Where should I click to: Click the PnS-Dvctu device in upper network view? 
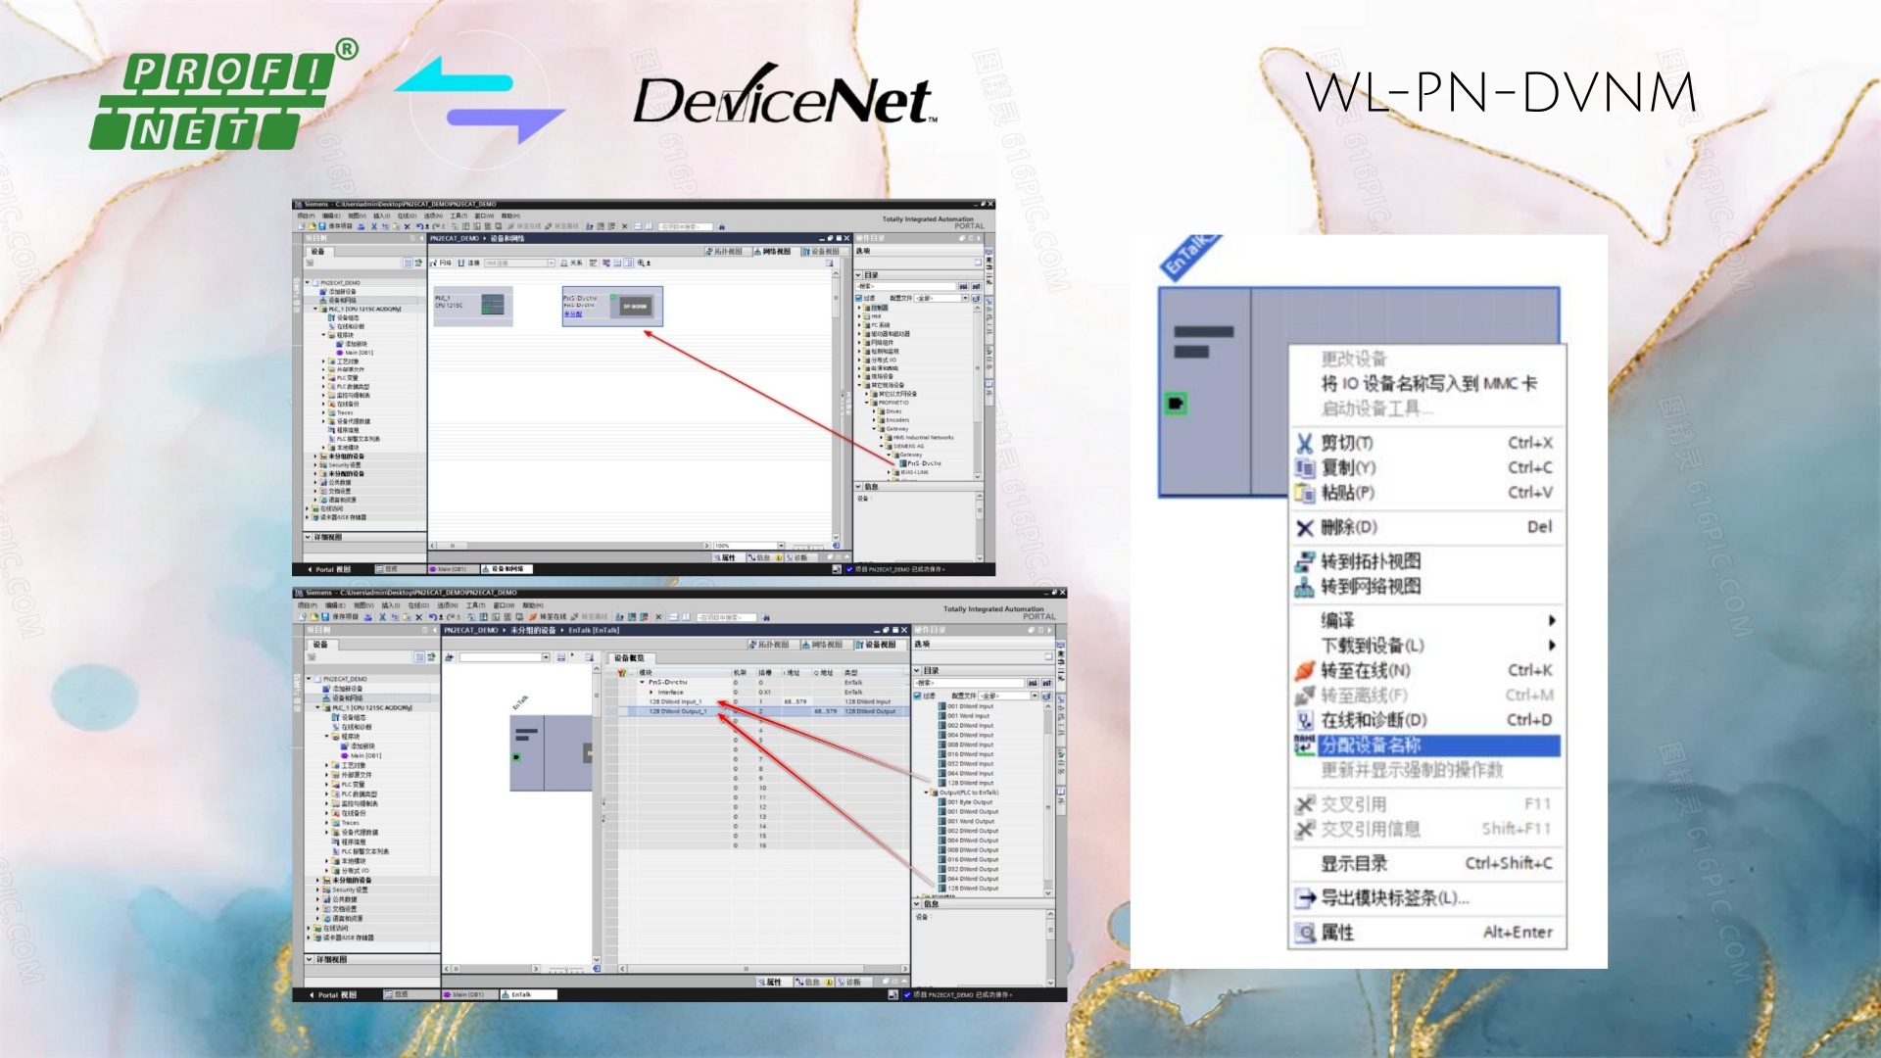[612, 307]
